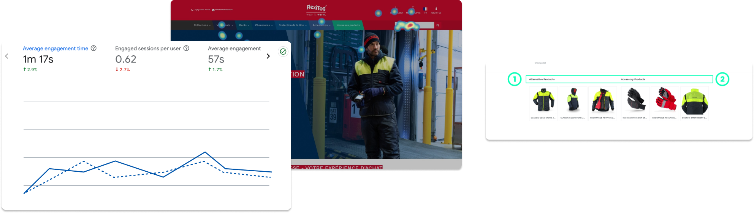Select the Nouveaux produits menu item

click(x=348, y=25)
